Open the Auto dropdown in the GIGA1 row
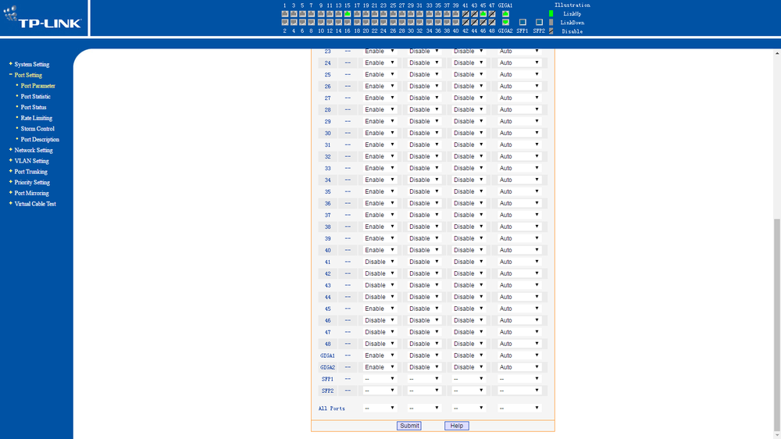This screenshot has height=439, width=781. (519, 355)
